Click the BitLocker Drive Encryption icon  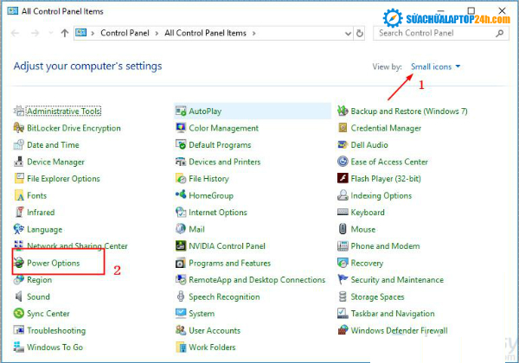[x=20, y=128]
